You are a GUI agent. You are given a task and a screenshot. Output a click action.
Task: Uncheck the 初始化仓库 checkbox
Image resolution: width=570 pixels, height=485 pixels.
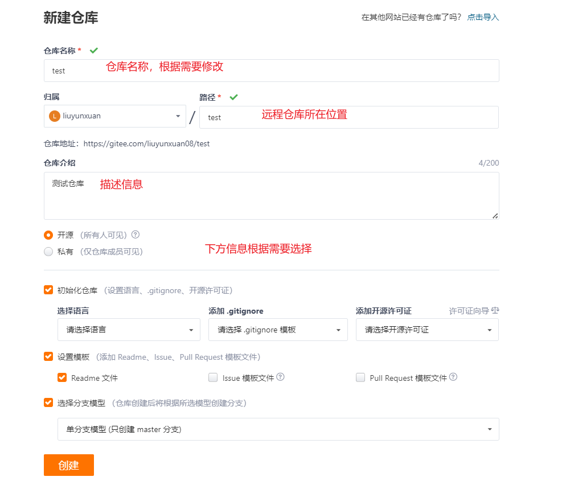48,290
